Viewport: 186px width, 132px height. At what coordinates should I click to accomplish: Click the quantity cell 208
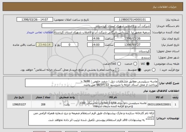point(43,104)
